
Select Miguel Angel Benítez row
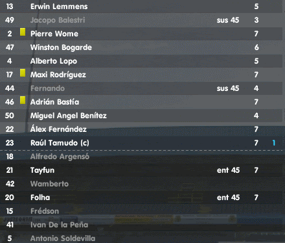141,116
